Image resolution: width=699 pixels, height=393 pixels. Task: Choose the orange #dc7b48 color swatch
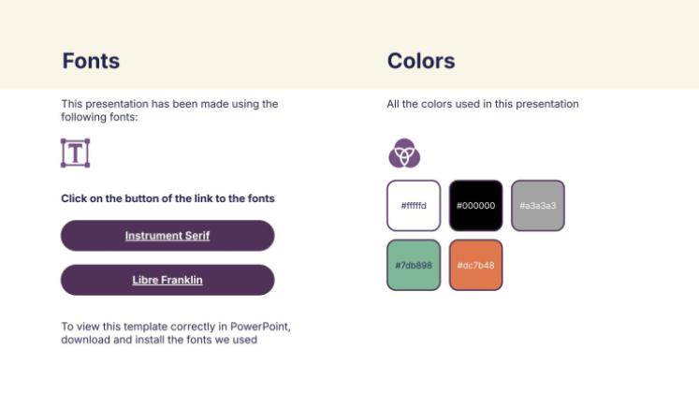pos(475,265)
